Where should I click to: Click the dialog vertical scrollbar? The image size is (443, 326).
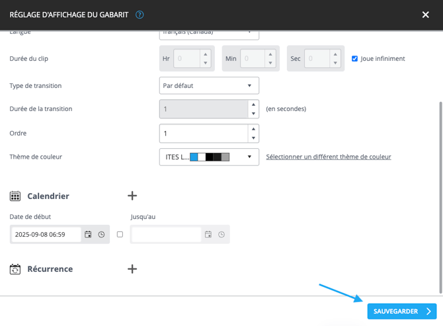(440, 198)
